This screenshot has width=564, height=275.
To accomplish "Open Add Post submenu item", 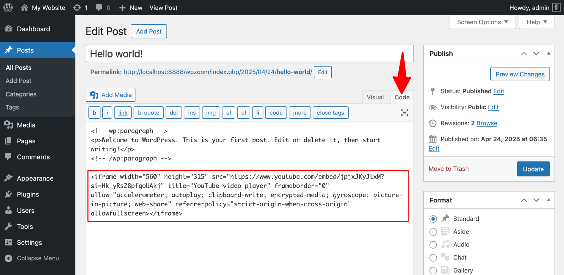I will [19, 81].
